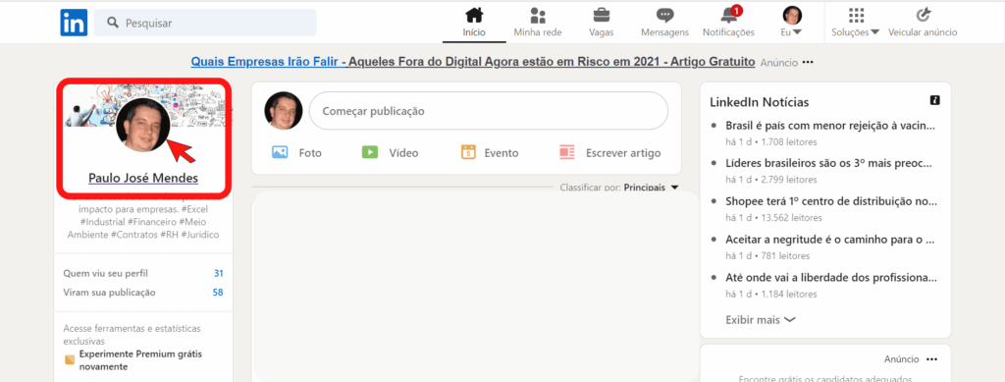Image resolution: width=1005 pixels, height=382 pixels.
Task: Open news Até onde vai a liberdade
Action: pyautogui.click(x=831, y=278)
